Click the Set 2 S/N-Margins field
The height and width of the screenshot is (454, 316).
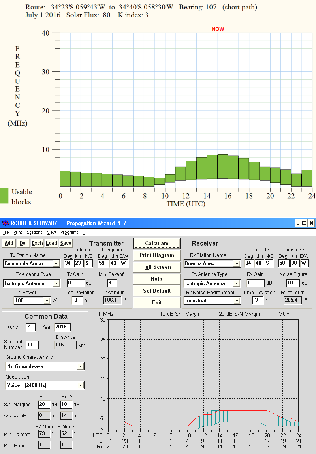(66, 405)
